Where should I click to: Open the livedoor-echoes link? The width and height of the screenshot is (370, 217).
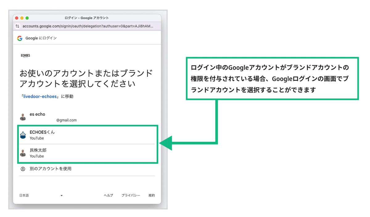coord(40,96)
